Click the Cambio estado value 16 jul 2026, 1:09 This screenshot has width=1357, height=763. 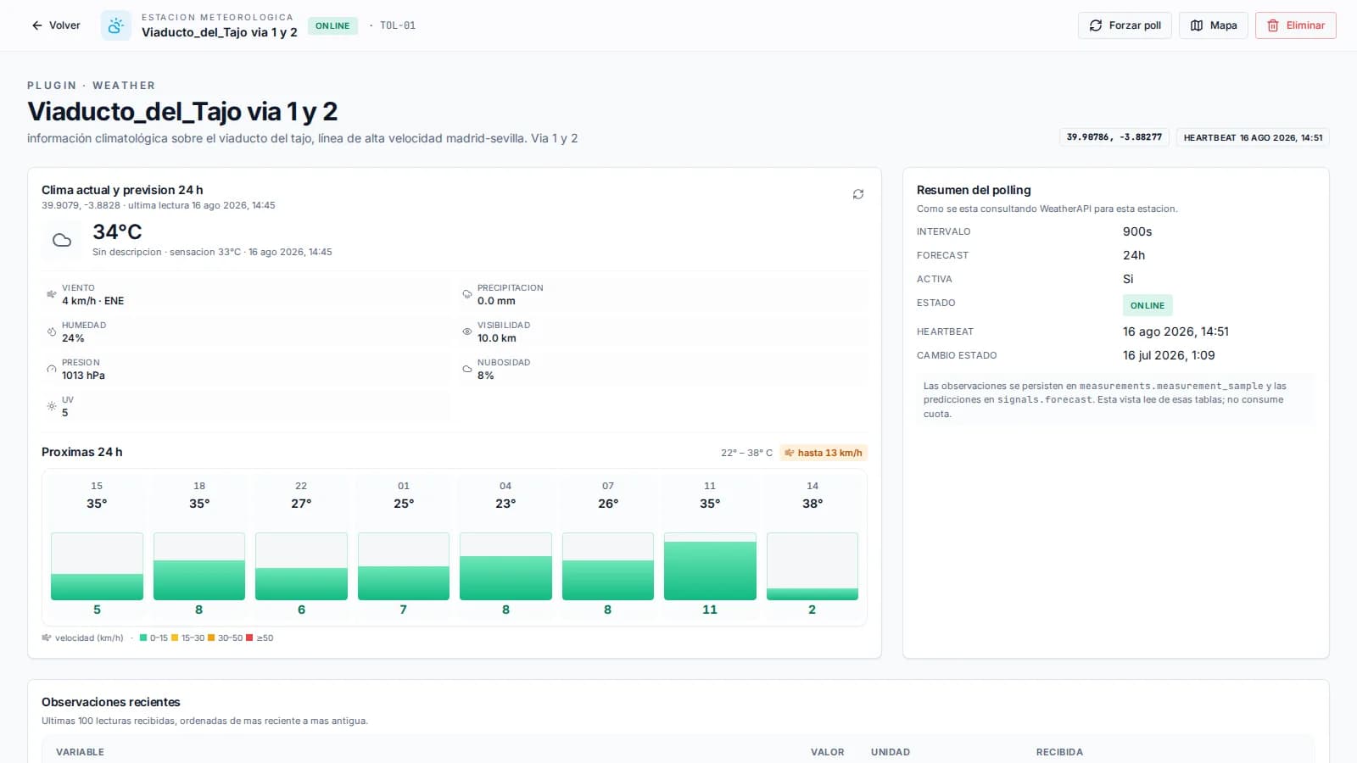1169,355
